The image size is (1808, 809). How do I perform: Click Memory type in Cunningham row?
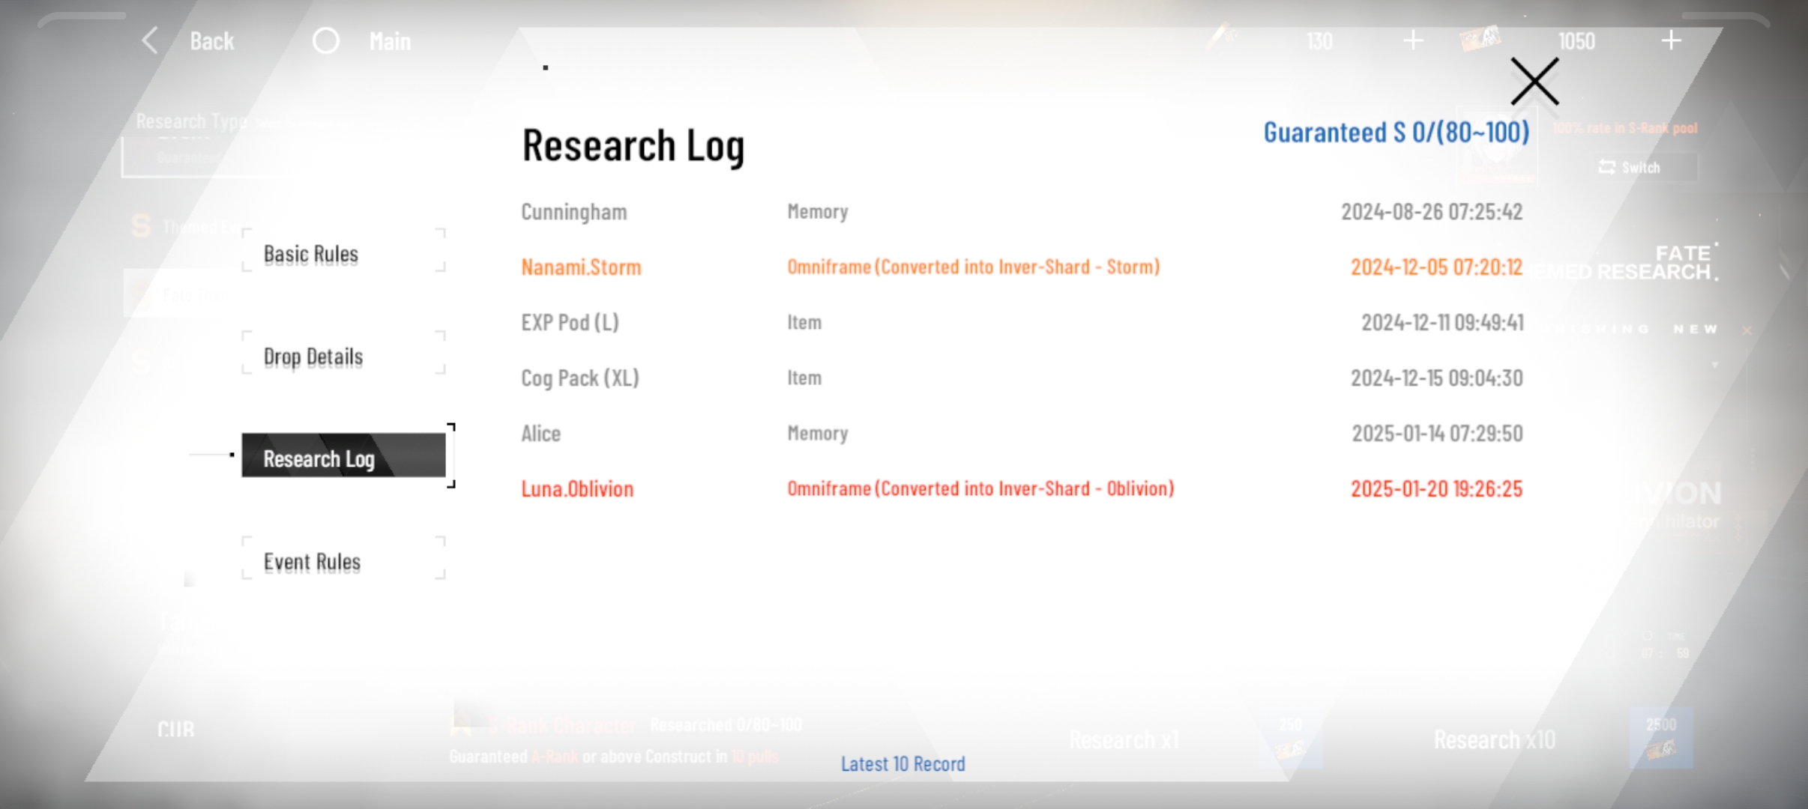coord(818,212)
